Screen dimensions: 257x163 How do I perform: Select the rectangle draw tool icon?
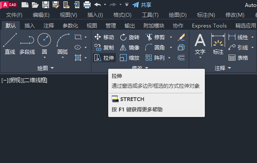pyautogui.click(x=78, y=37)
